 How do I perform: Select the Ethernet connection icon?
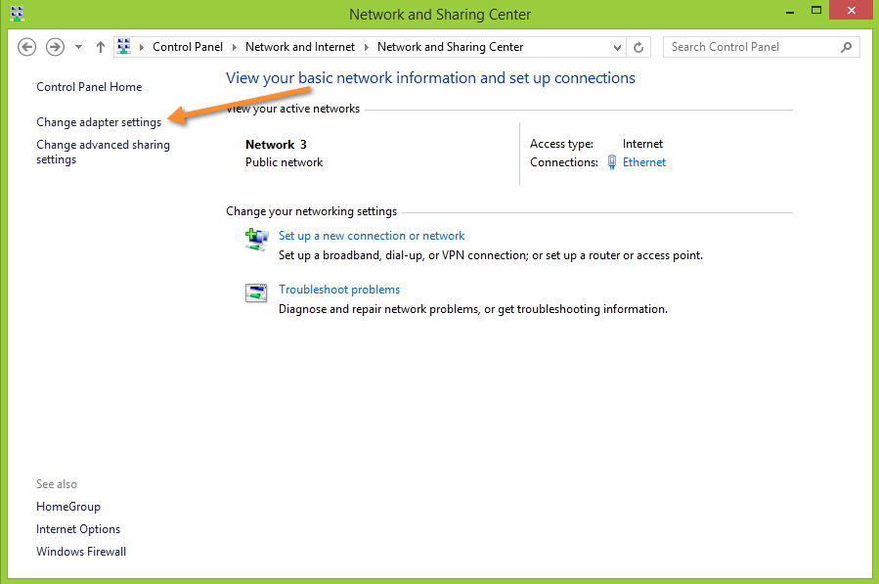609,162
